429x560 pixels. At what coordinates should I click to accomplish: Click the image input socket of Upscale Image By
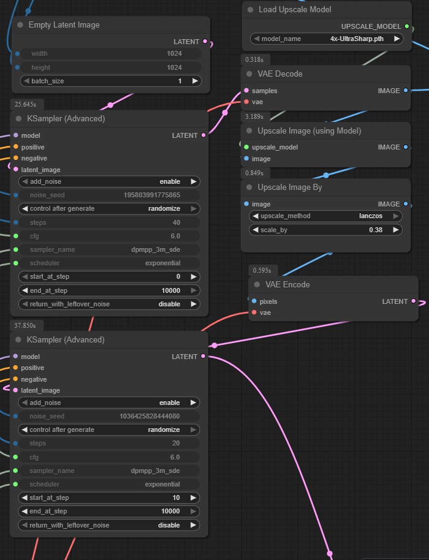click(x=246, y=204)
